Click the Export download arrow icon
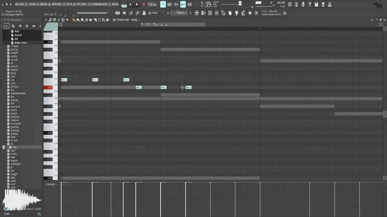 point(330,4)
